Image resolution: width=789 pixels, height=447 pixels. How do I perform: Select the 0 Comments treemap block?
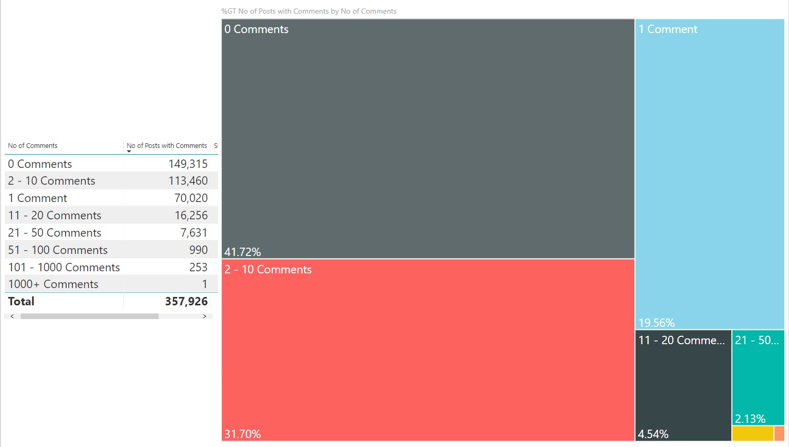[x=428, y=139]
